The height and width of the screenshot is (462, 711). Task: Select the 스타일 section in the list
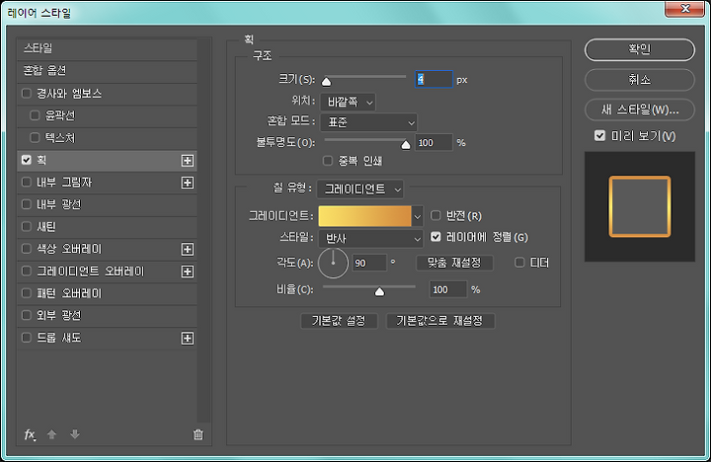click(x=107, y=48)
